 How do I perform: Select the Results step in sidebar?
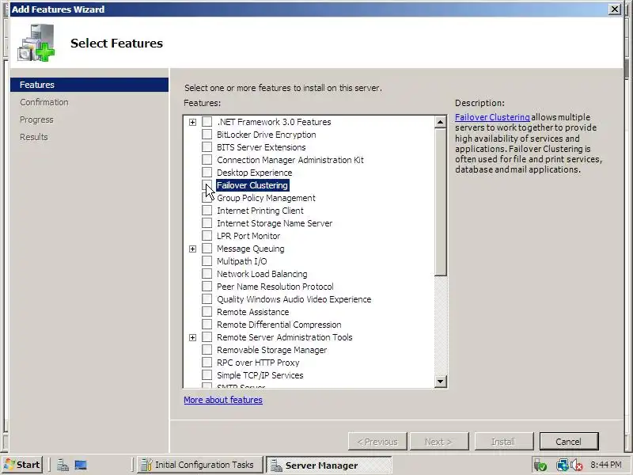(x=33, y=137)
